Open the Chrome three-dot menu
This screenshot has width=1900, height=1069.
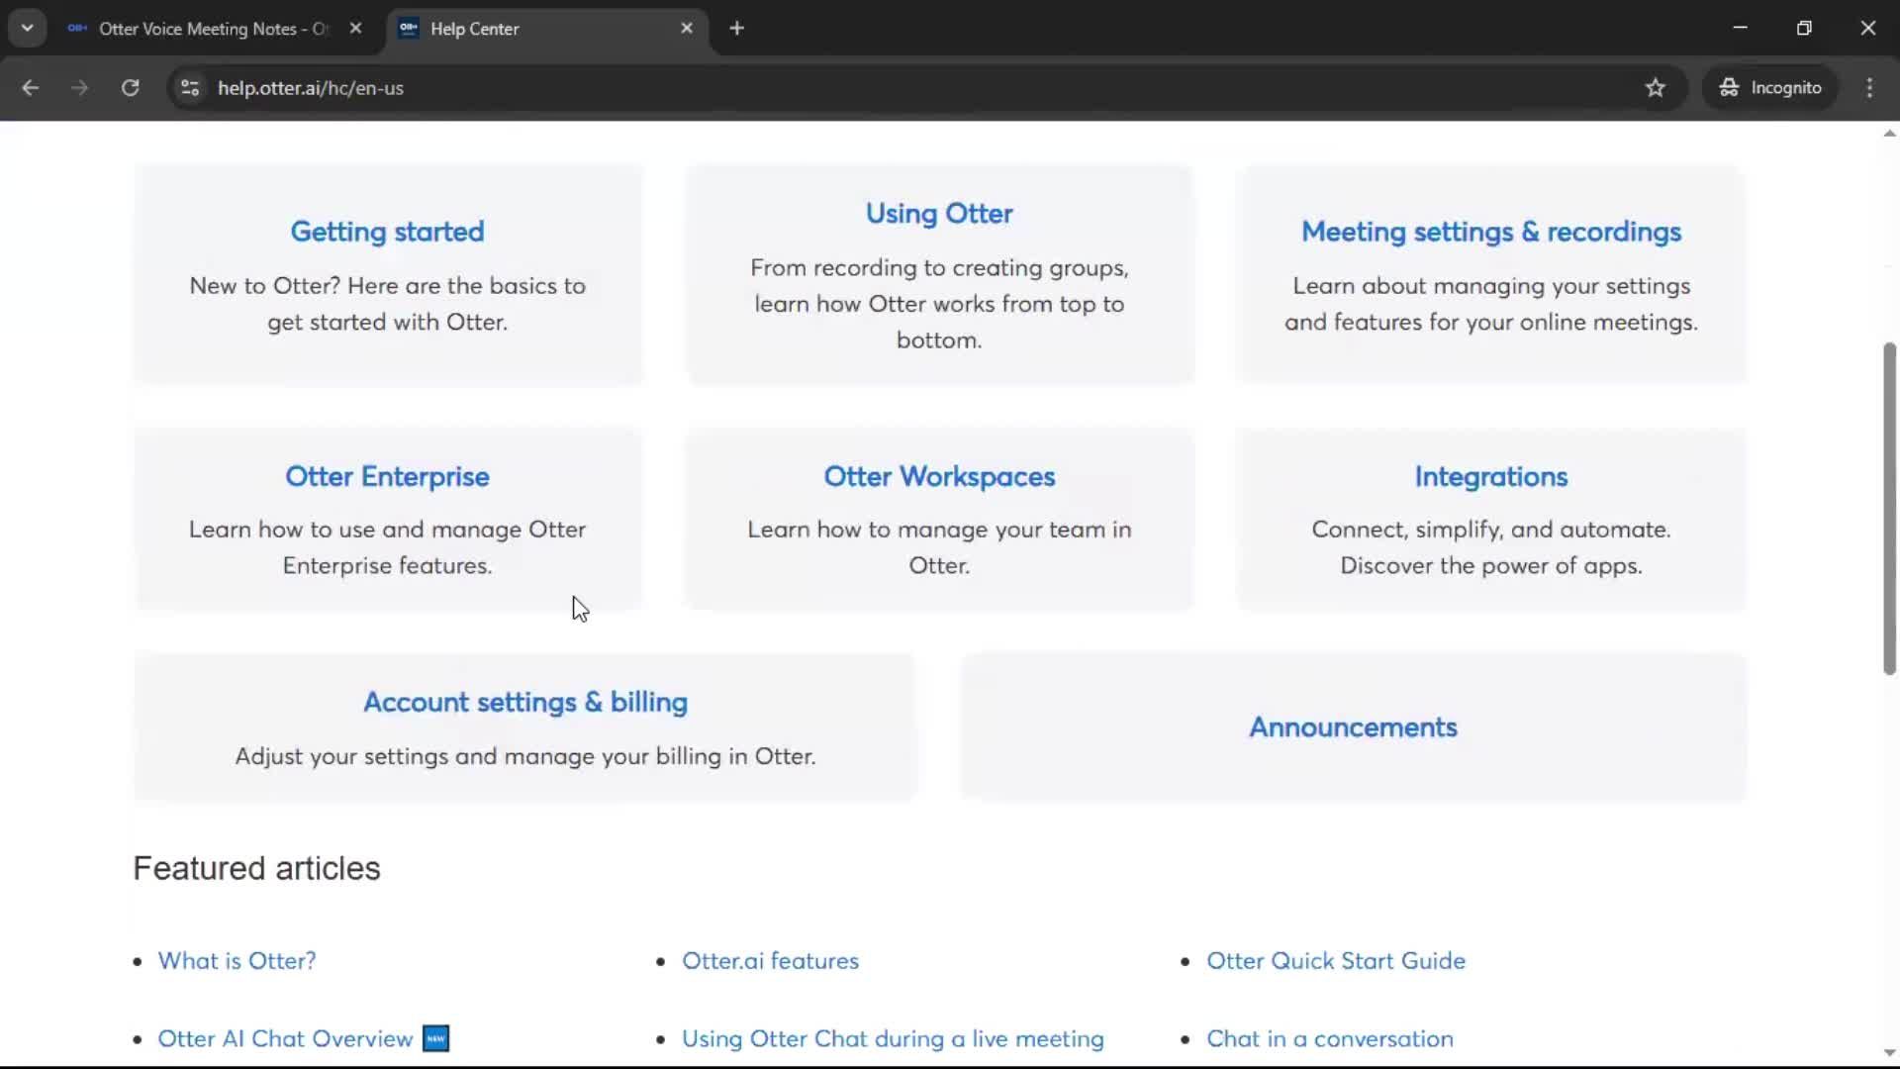(x=1869, y=87)
